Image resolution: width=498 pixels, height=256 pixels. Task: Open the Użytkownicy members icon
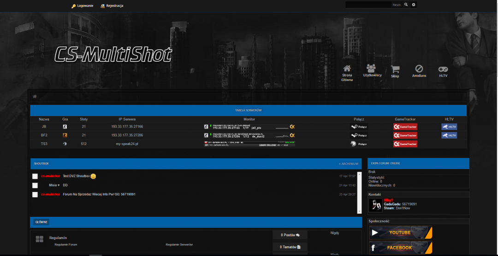pos(372,68)
